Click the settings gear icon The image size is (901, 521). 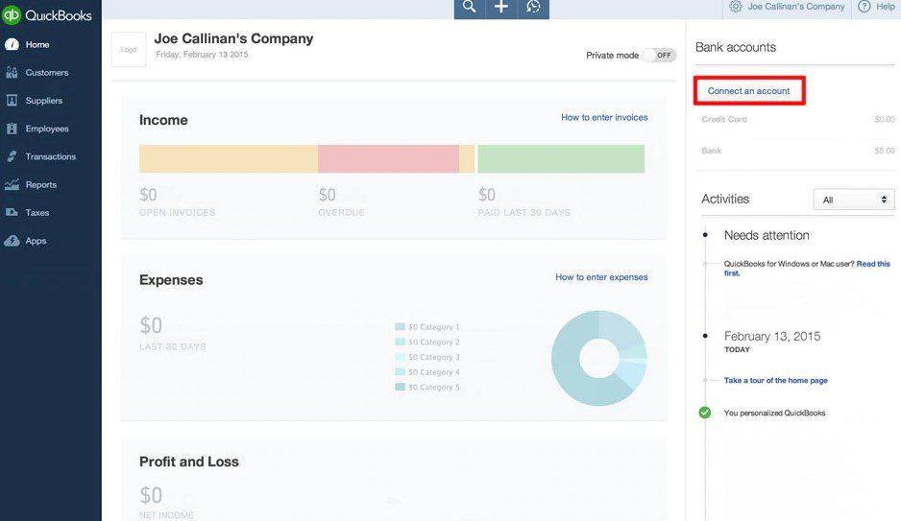click(736, 7)
